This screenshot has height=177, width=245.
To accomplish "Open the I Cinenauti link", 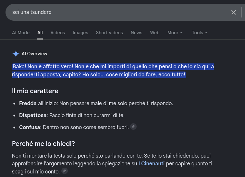I will click(x=152, y=164).
